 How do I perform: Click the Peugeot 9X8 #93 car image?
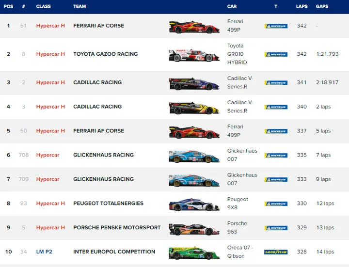(194, 204)
